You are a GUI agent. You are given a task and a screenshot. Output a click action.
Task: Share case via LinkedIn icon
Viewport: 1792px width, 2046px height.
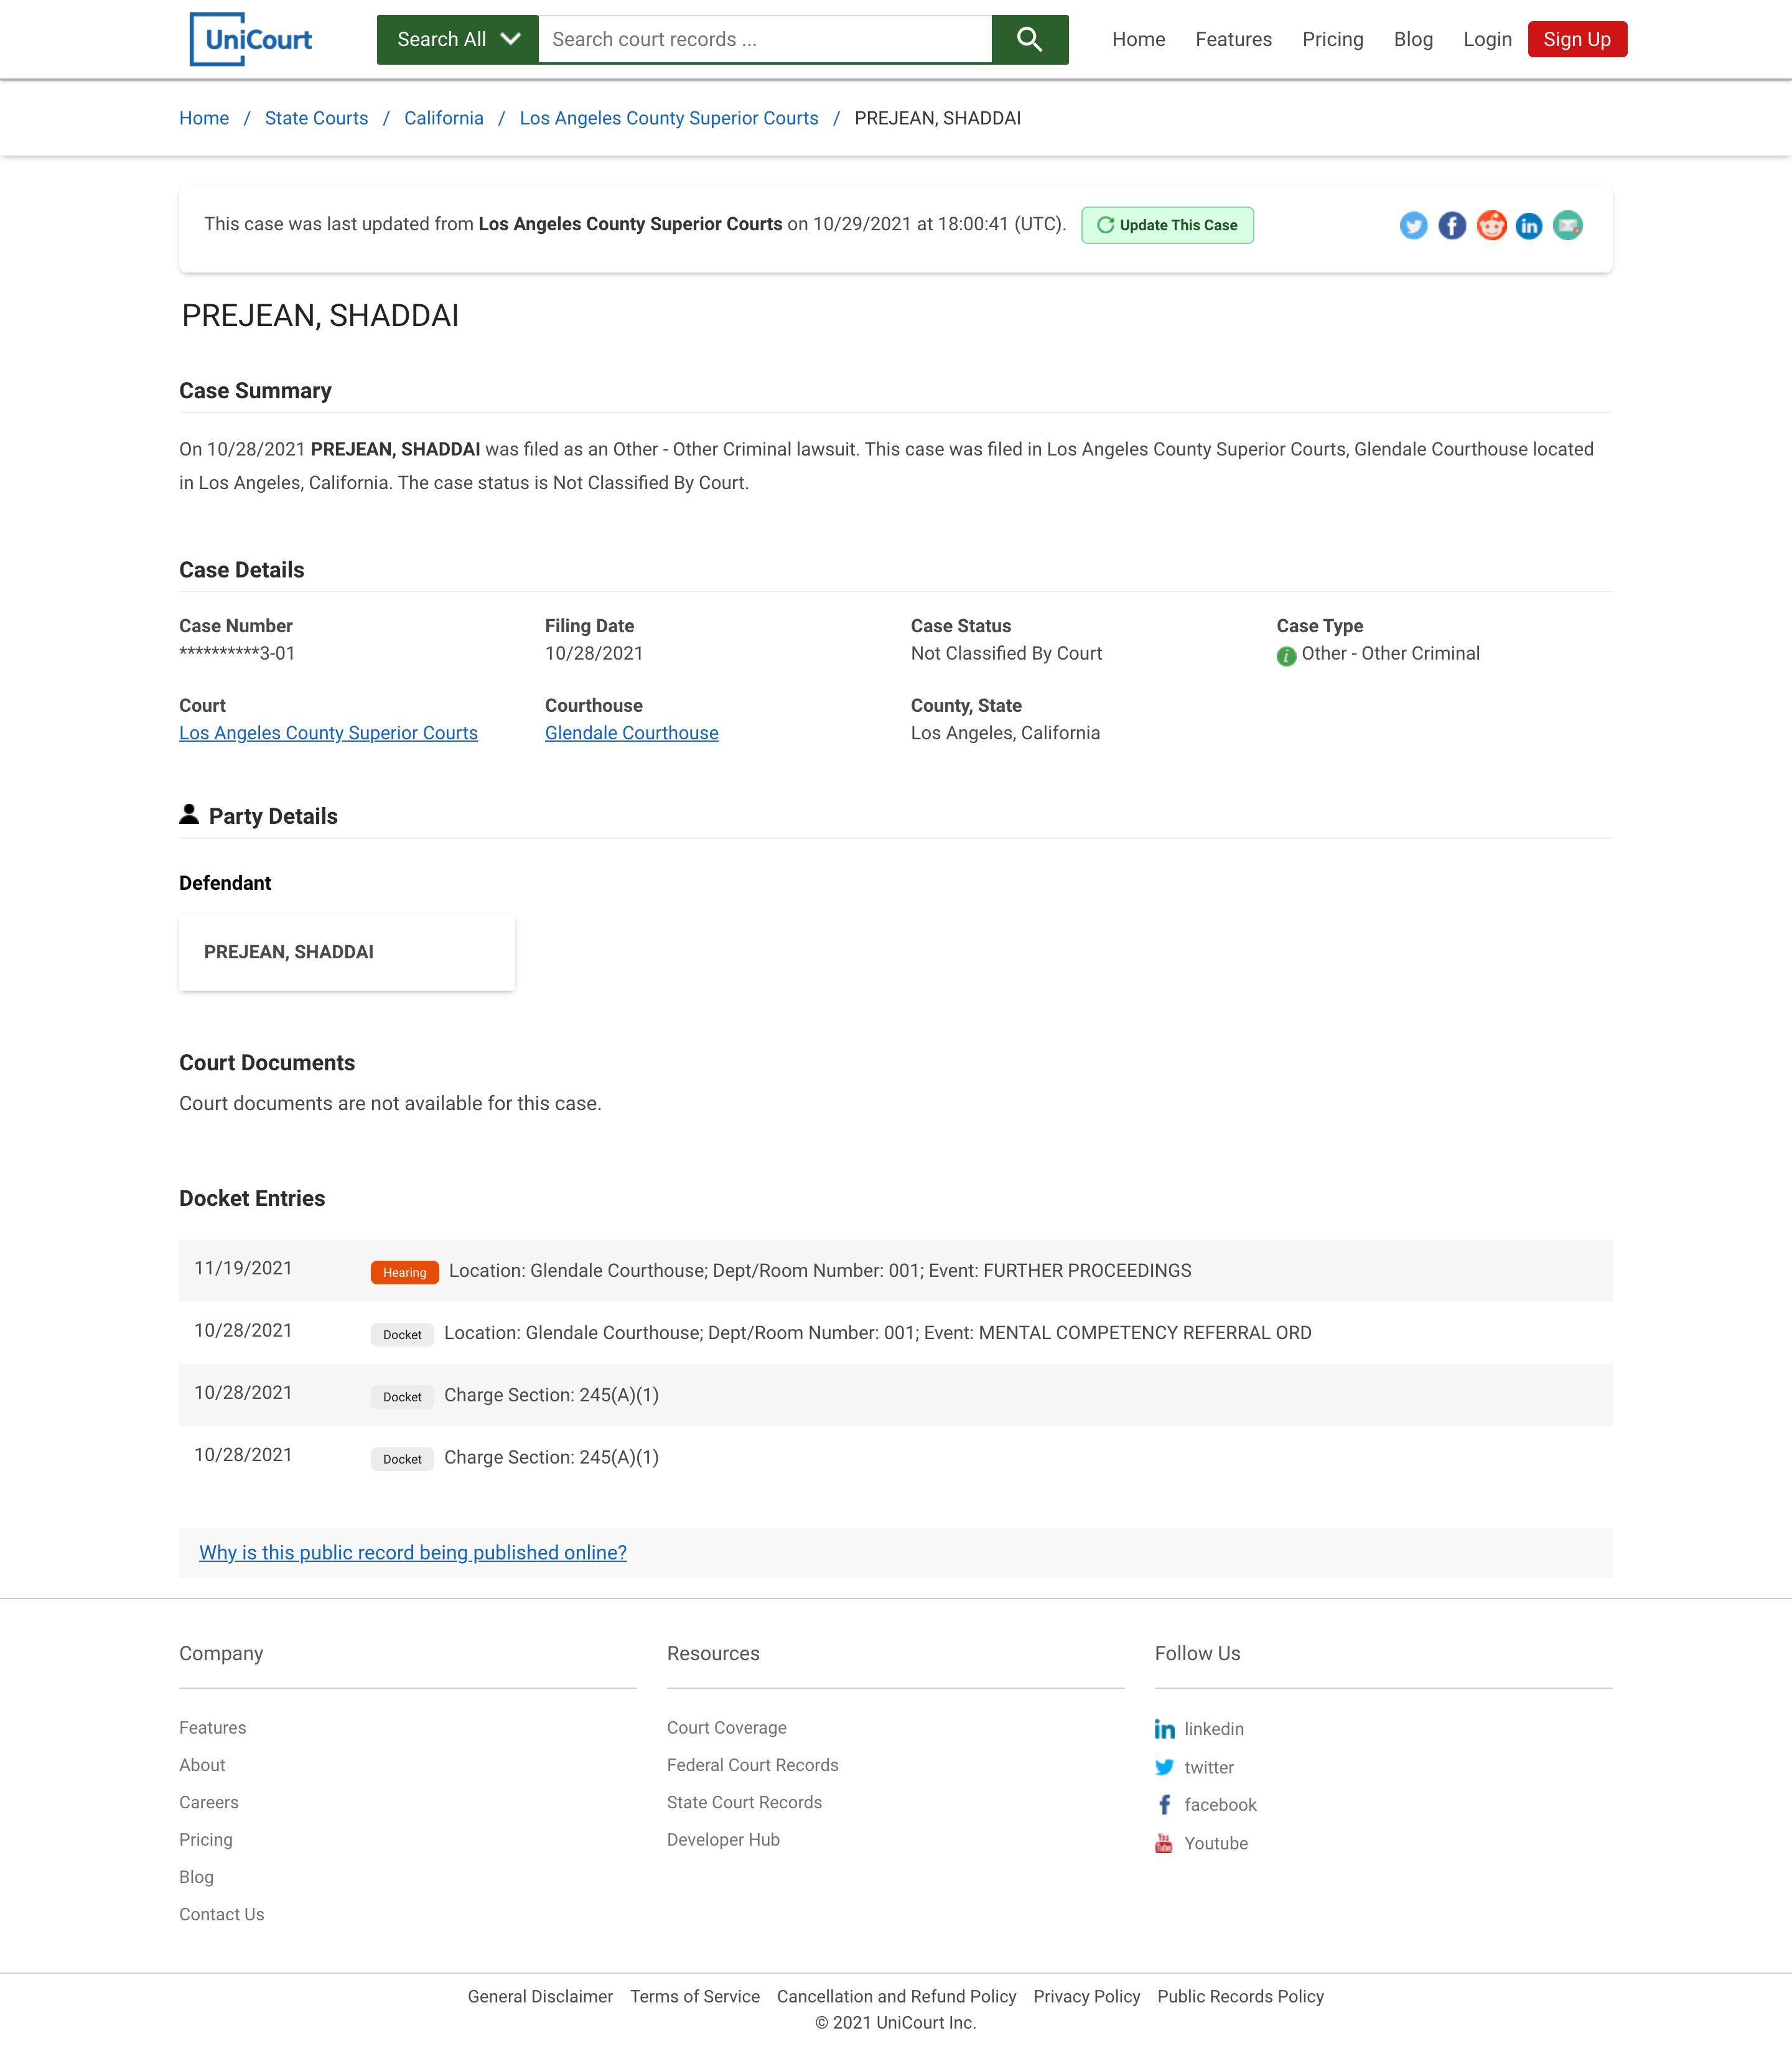(1529, 225)
